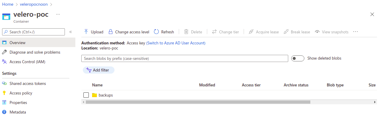380x132 pixels.
Task: Switch to Azure AD User Account
Action: coord(176,43)
